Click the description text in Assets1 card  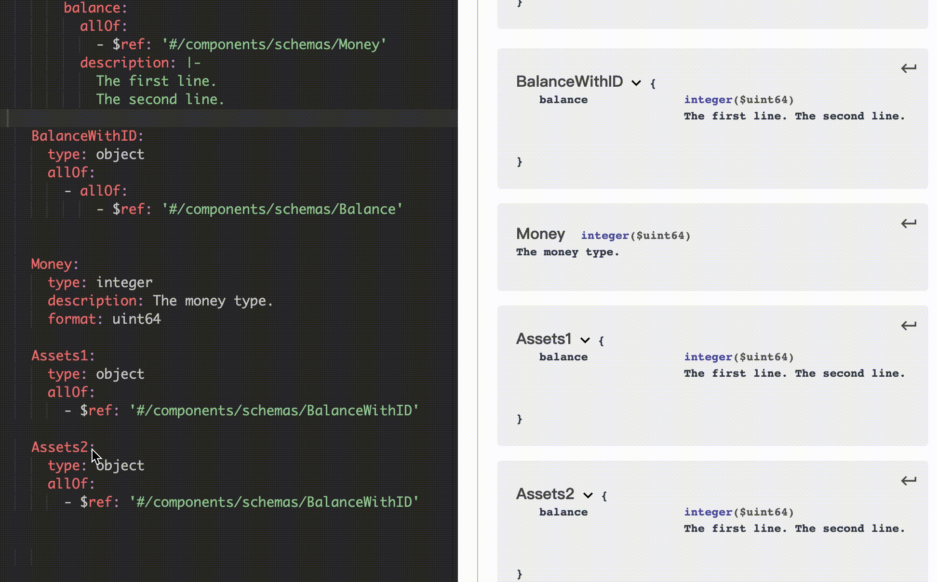point(794,373)
